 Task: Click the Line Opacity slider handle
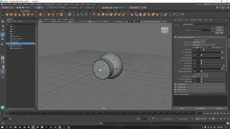pos(224,66)
